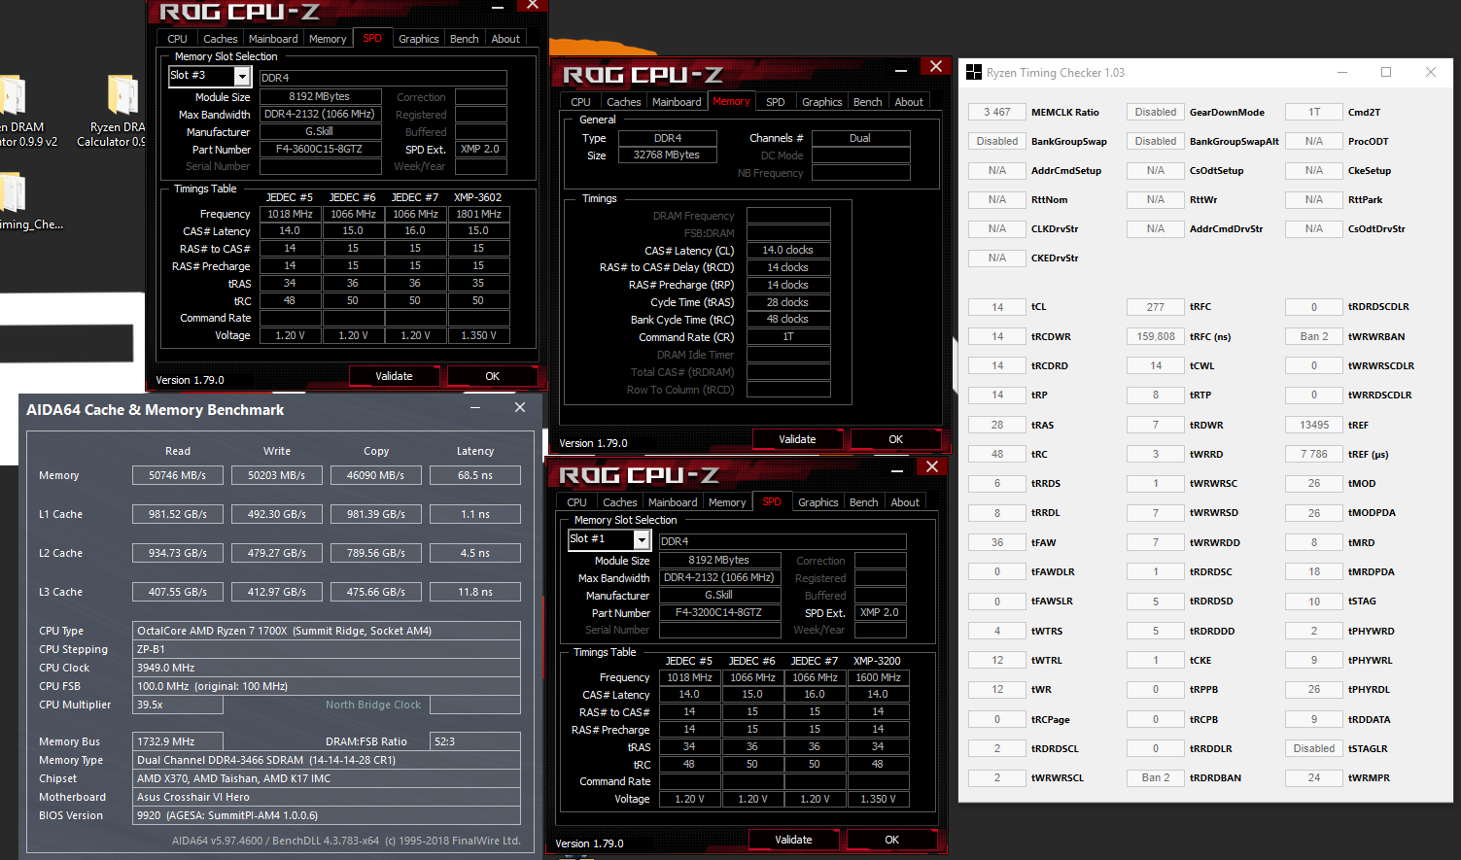The height and width of the screenshot is (860, 1461).
Task: Click Validate in the Slot #1 CPU-Z window
Action: 793,840
